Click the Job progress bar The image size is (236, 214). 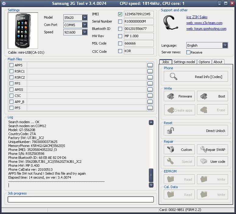click(x=81, y=199)
